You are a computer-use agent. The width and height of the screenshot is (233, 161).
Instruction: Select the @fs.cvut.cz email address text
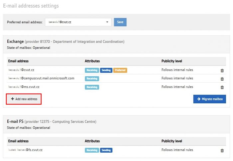pyautogui.click(x=25, y=150)
